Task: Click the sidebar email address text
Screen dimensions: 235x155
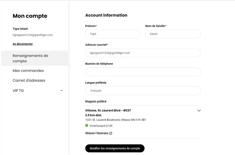Action: click(x=33, y=35)
